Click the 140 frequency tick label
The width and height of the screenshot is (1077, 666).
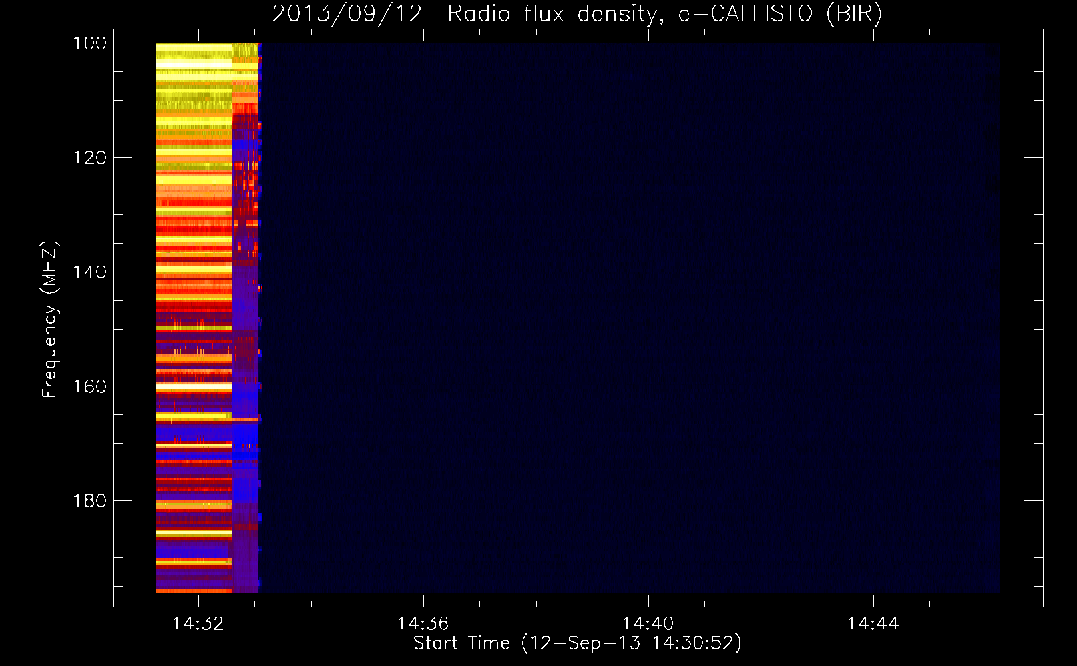pos(90,272)
